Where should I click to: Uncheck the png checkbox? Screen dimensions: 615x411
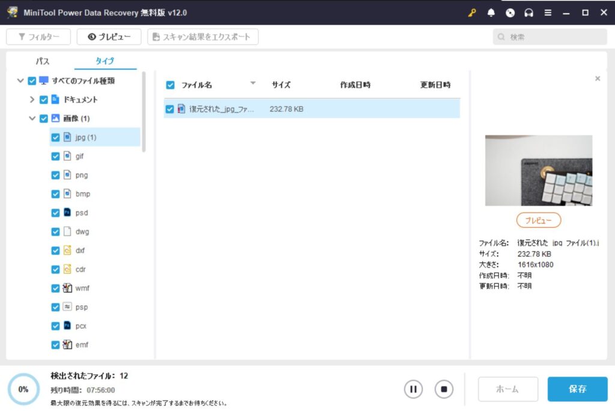tap(55, 175)
